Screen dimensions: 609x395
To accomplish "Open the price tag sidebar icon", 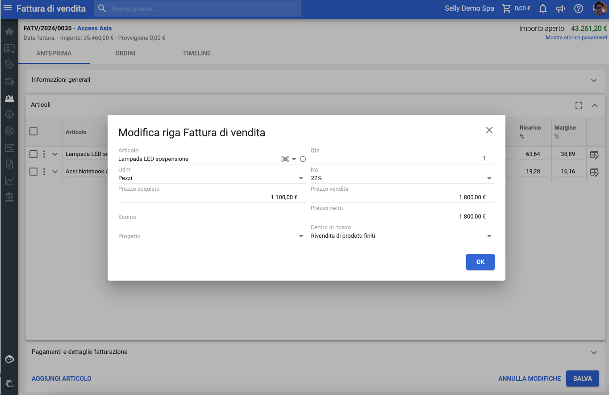I will [x=9, y=65].
